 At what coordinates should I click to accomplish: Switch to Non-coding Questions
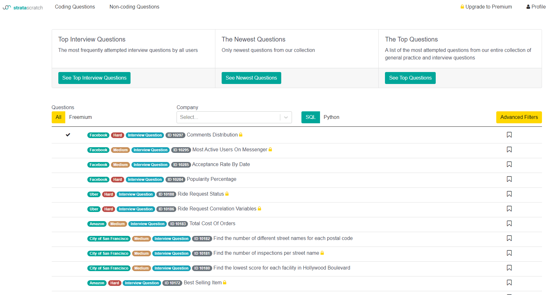click(x=134, y=7)
